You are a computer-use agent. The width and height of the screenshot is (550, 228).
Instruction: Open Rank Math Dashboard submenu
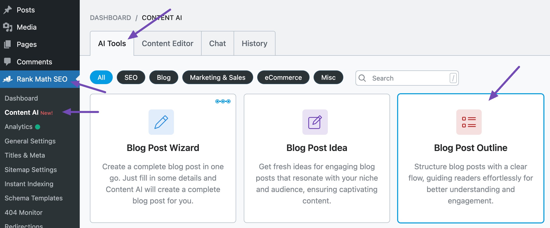click(21, 98)
